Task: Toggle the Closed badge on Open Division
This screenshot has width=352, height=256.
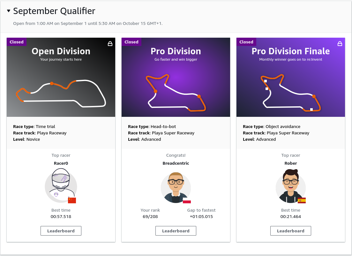Action: click(x=16, y=42)
